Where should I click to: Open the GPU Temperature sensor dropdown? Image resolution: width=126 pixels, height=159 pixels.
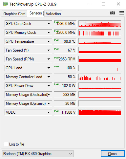[28, 41]
